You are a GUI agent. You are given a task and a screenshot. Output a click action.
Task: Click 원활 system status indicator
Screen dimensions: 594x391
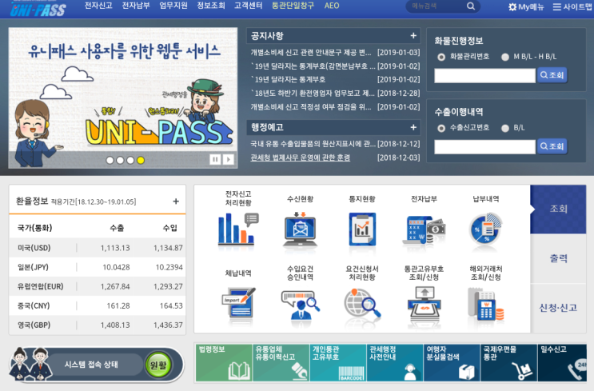point(158,365)
